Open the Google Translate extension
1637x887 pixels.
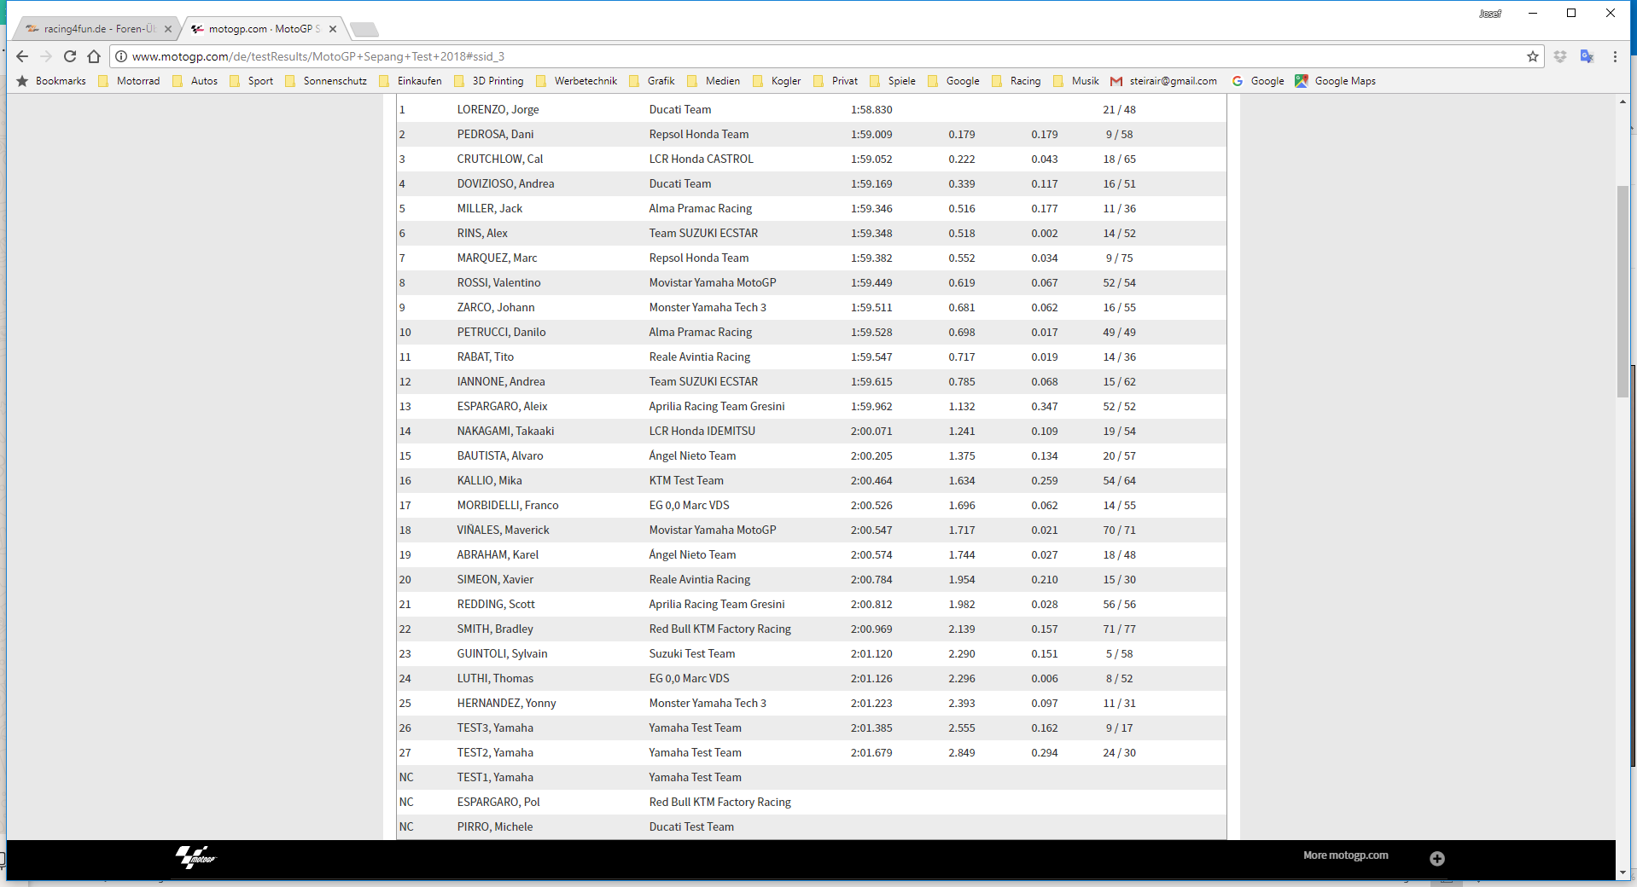tap(1587, 56)
